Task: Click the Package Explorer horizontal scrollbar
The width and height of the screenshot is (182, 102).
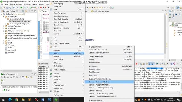Action: [17, 71]
